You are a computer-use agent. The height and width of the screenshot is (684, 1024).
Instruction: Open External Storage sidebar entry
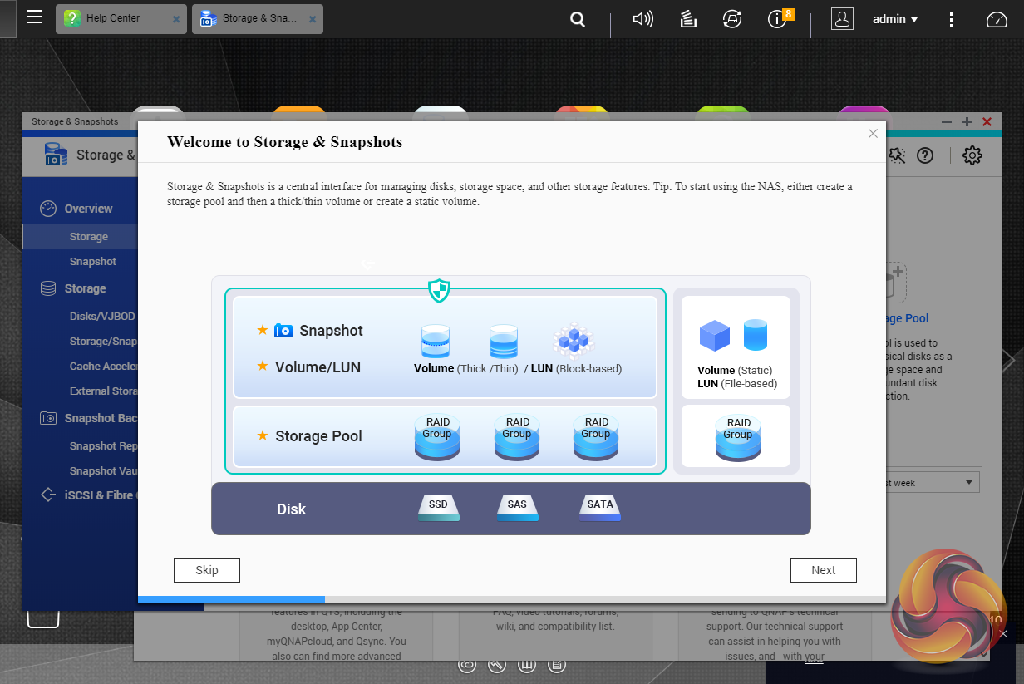click(x=103, y=391)
